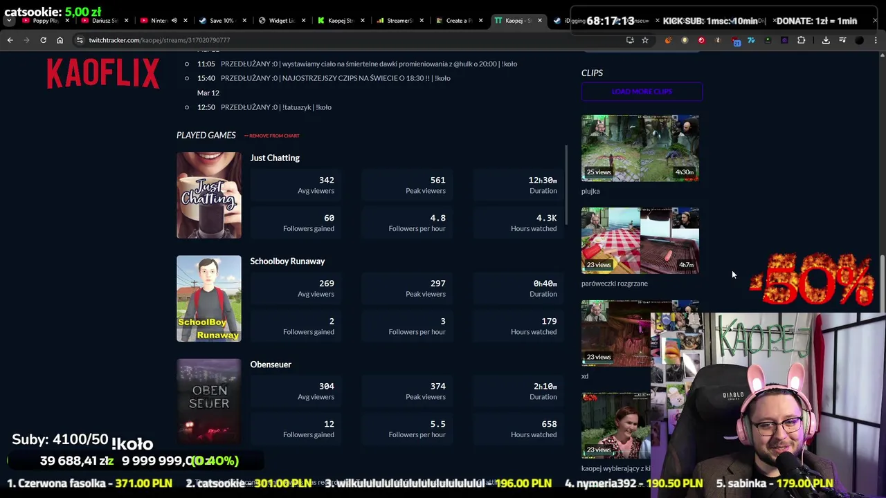Go back to the previous page
Image resolution: width=886 pixels, height=498 pixels.
10,40
